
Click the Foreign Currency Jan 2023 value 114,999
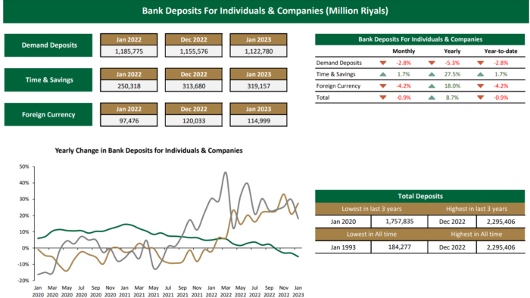[259, 121]
